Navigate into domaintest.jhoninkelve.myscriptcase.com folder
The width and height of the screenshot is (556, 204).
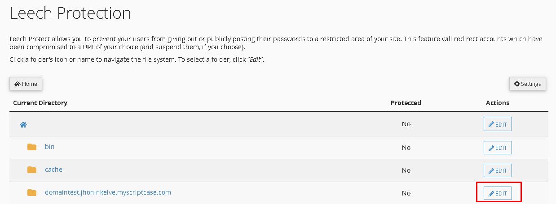point(108,193)
